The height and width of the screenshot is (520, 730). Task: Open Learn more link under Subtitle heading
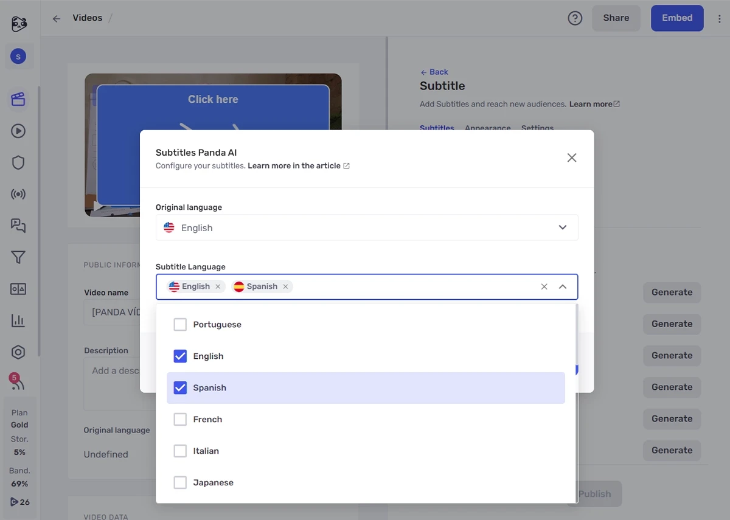[594, 104]
